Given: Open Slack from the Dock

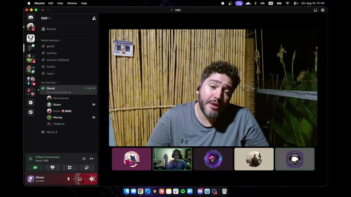Looking at the screenshot, I should click(x=176, y=192).
